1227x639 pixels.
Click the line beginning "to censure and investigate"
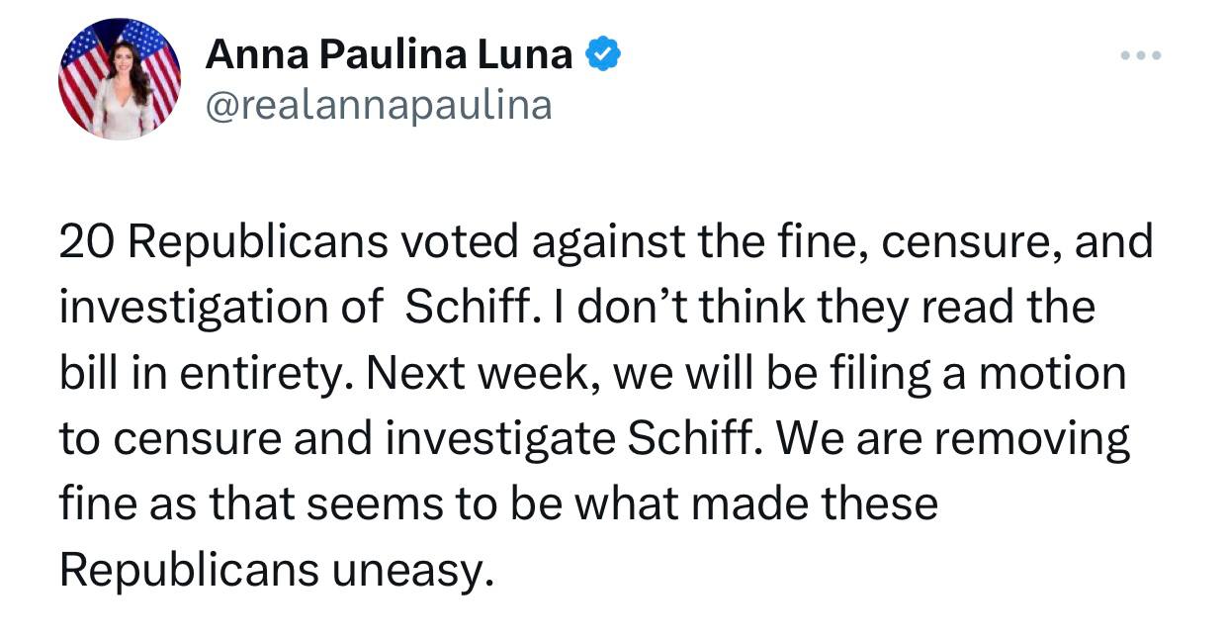point(594,439)
